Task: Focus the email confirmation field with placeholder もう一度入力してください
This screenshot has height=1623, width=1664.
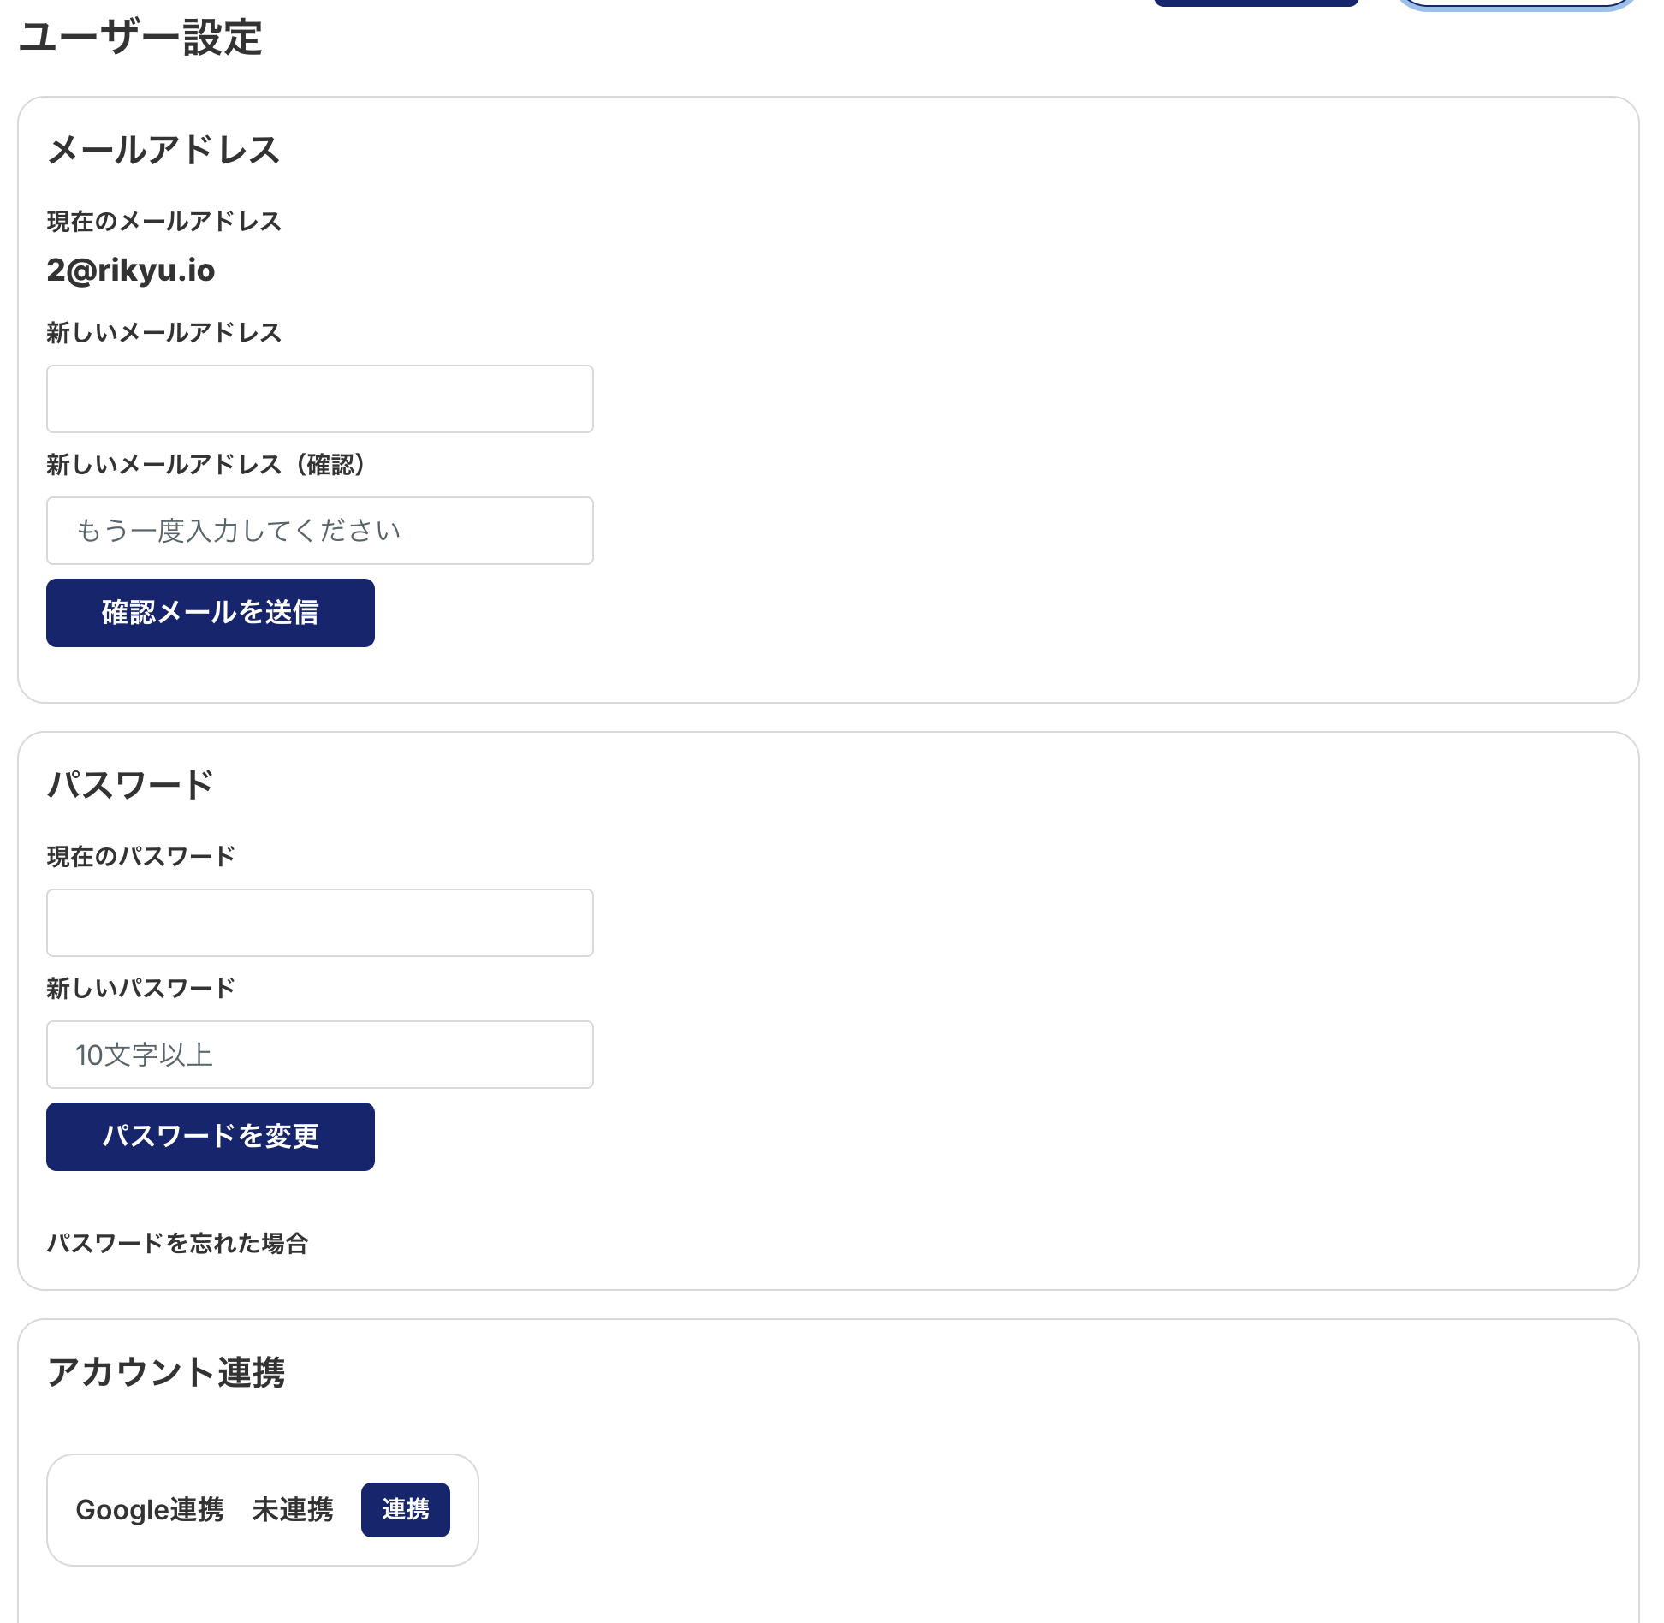Action: 319,531
